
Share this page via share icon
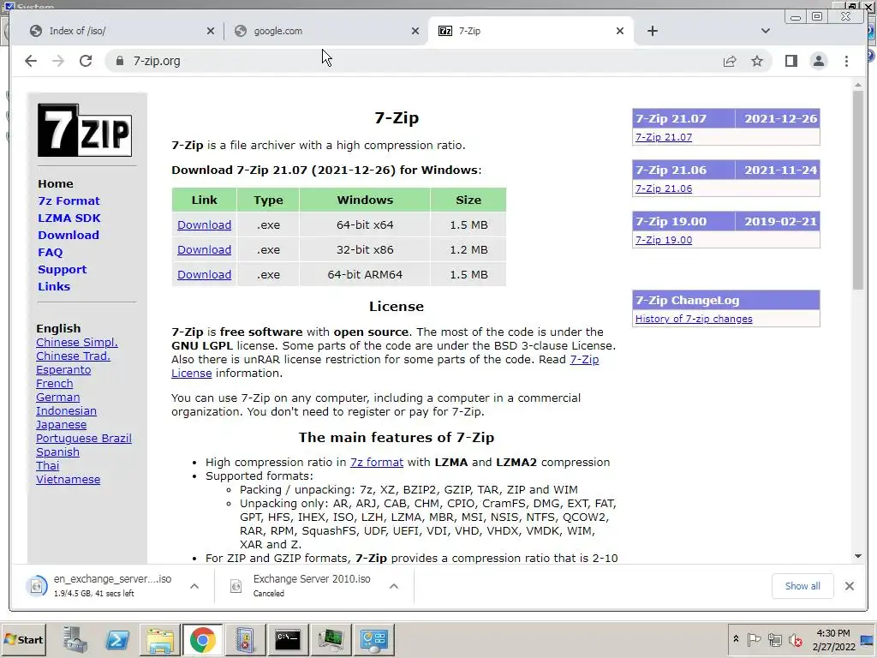(x=730, y=61)
